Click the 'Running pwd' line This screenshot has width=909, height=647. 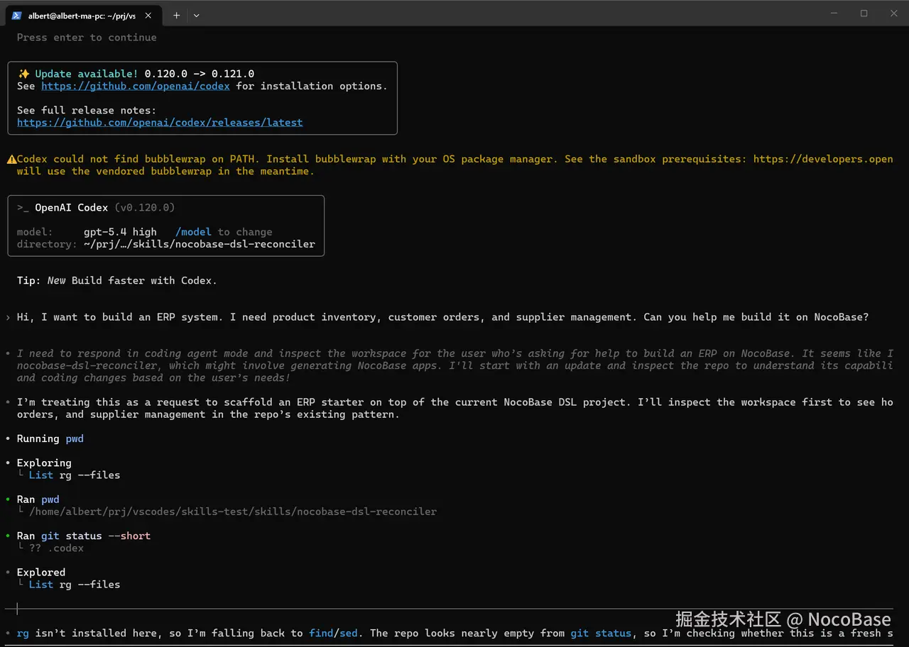coord(50,439)
